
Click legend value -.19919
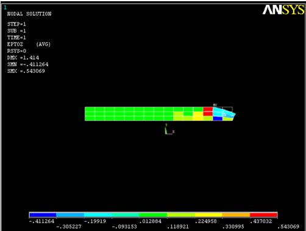(95, 221)
